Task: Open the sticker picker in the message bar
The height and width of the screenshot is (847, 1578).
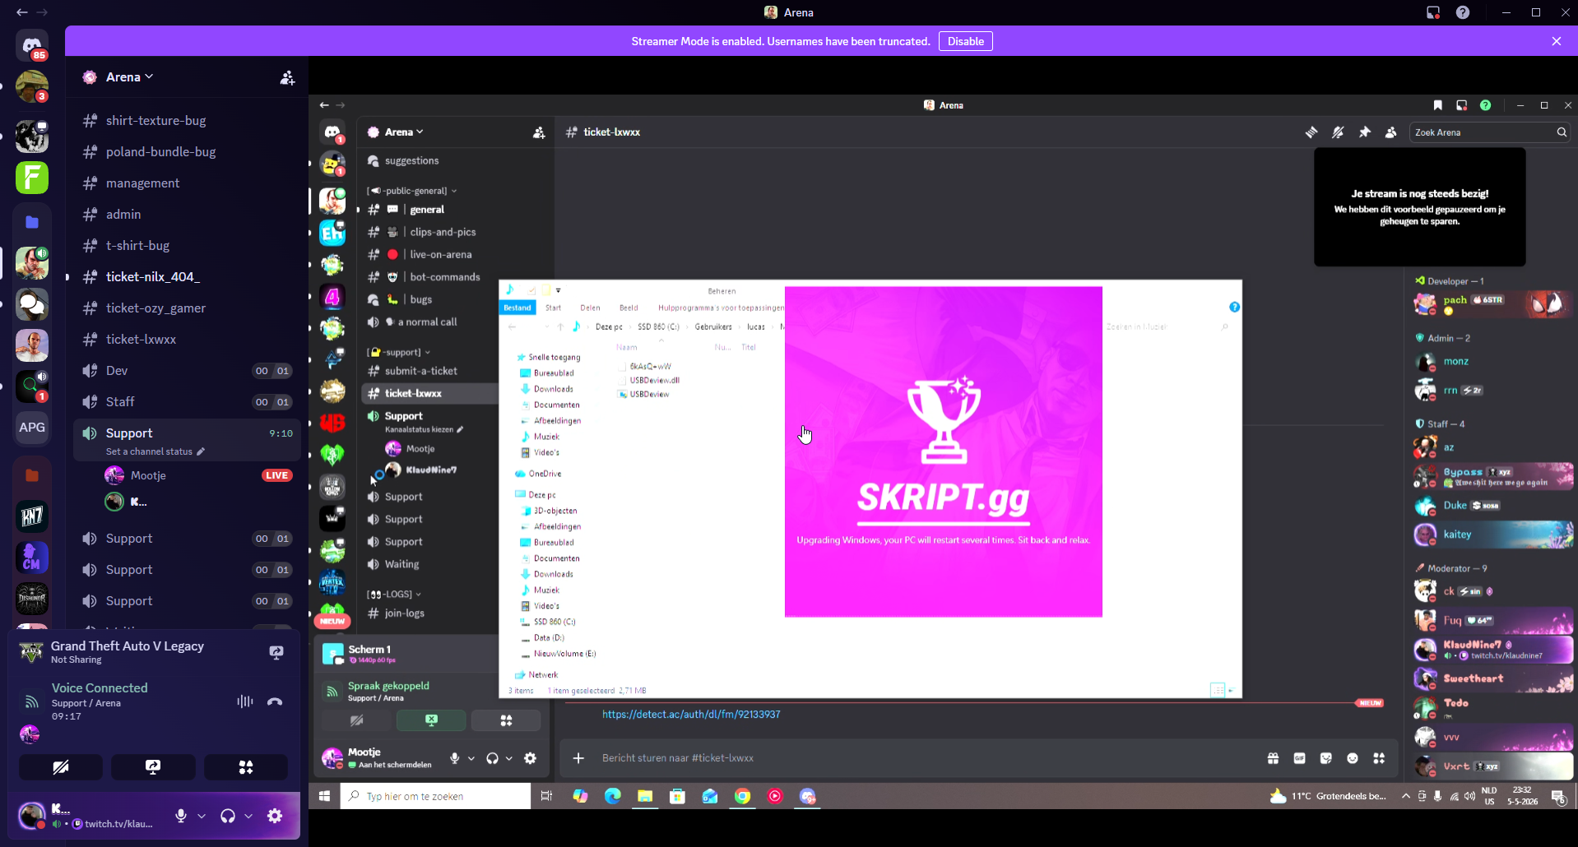Action: pyautogui.click(x=1325, y=758)
